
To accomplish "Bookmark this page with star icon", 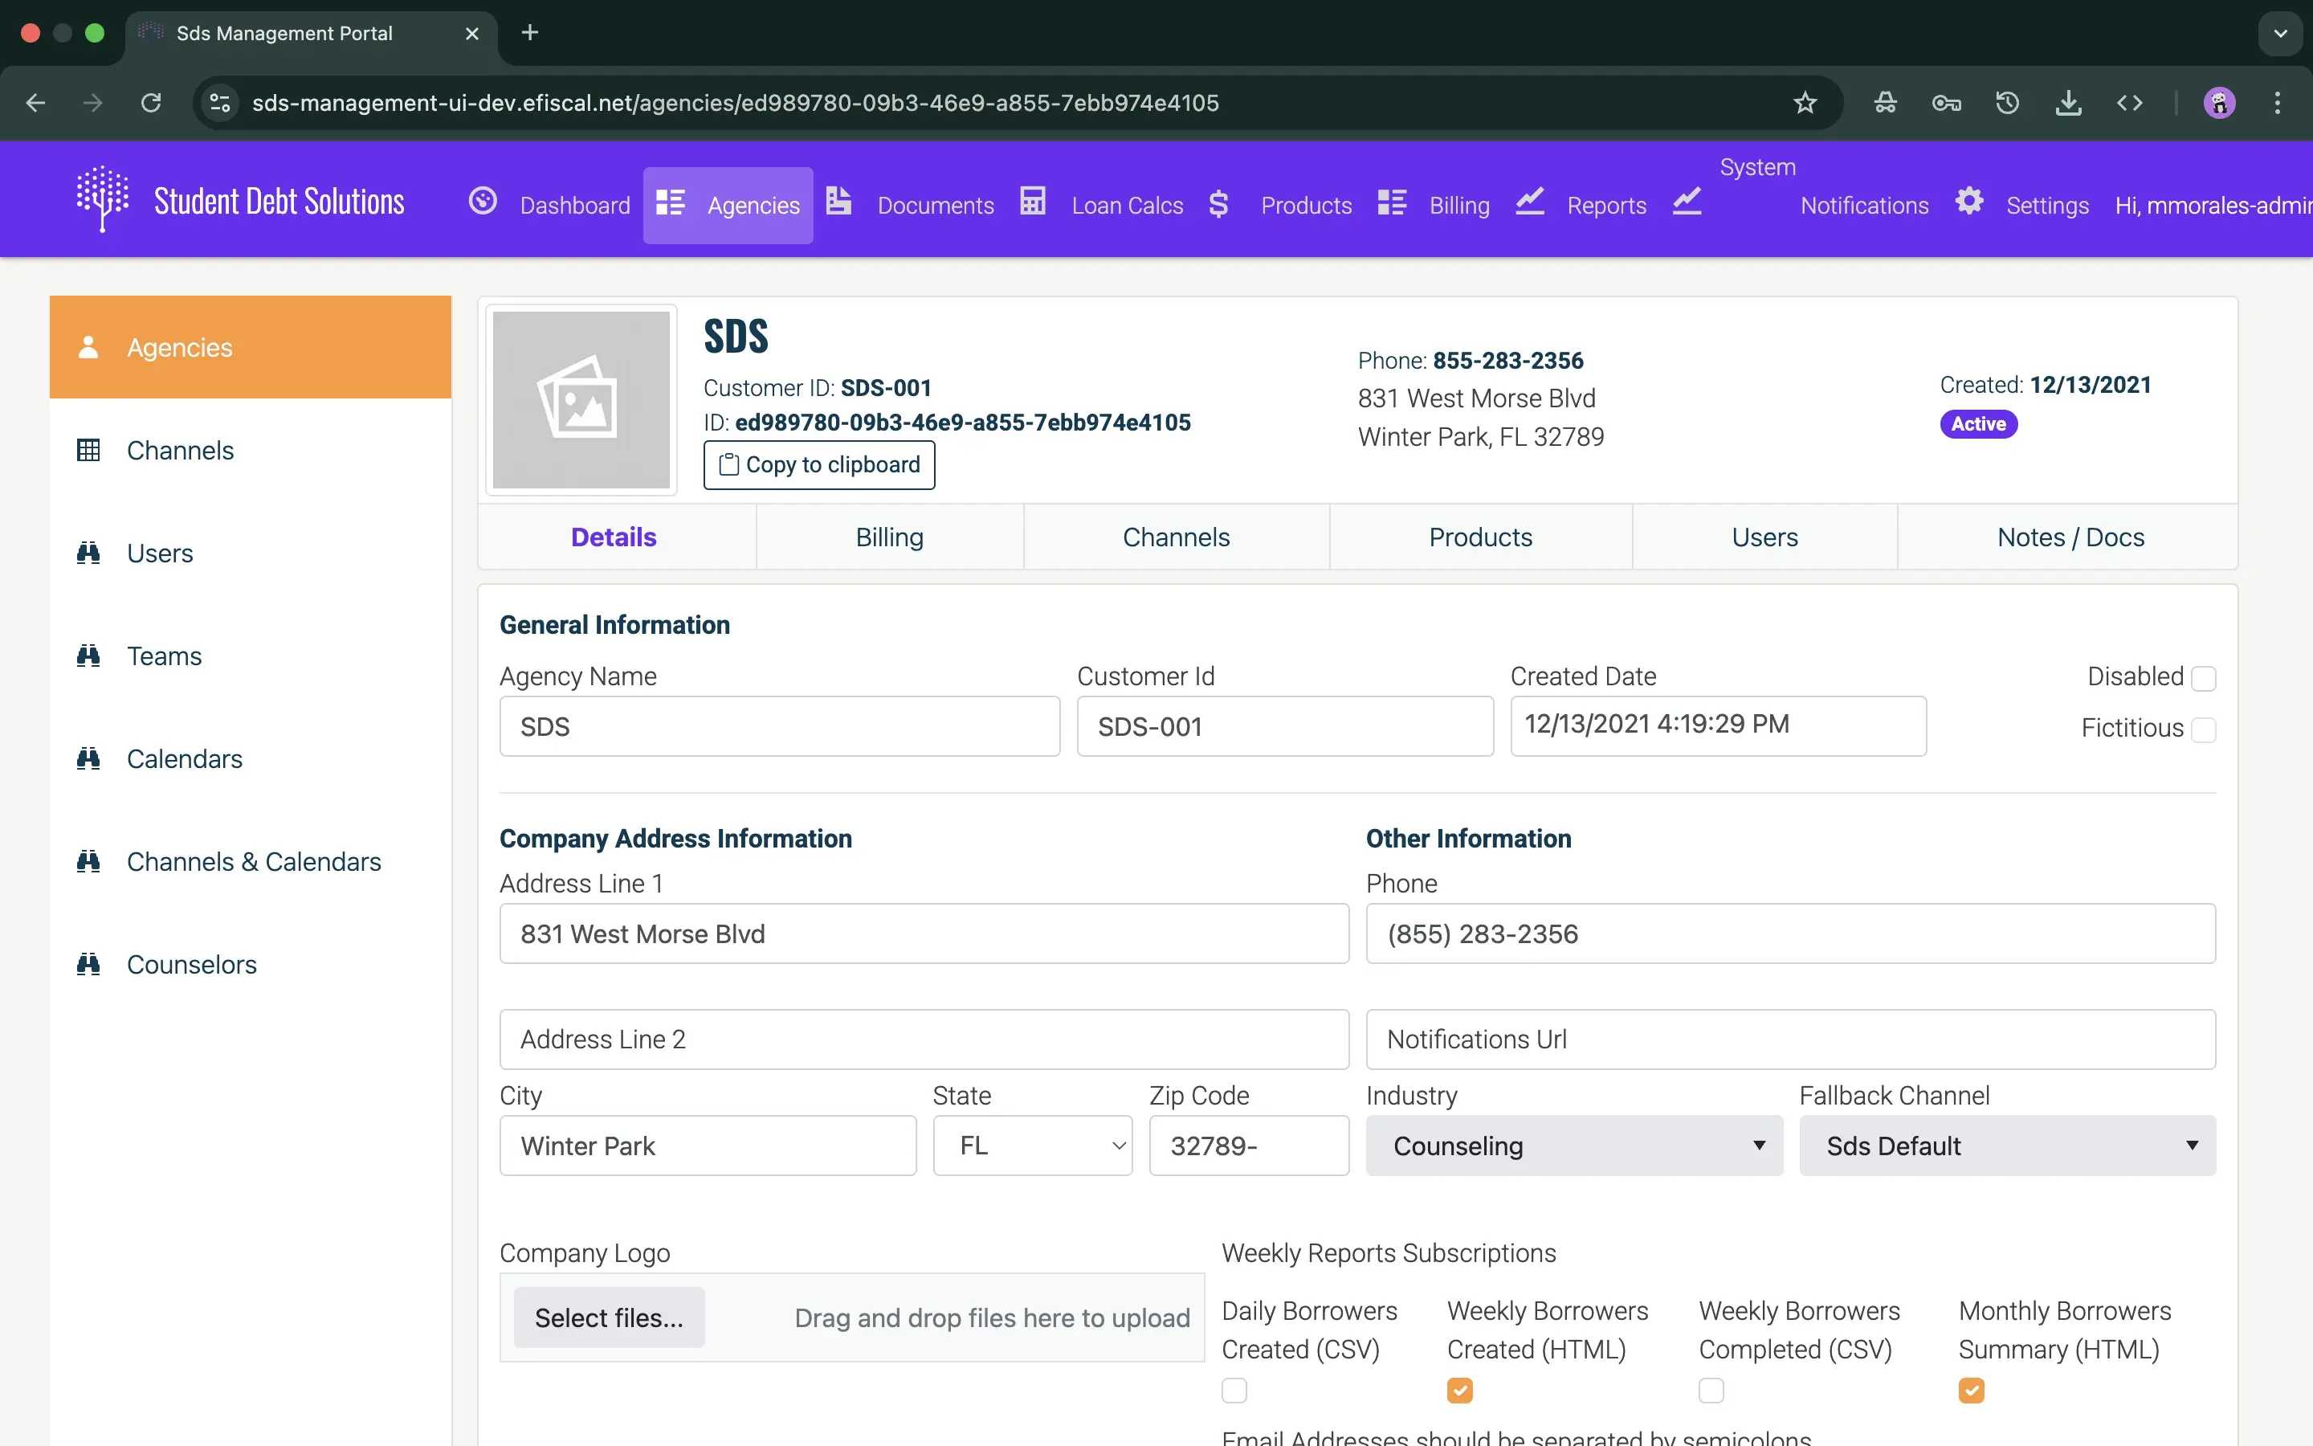I will pos(1805,102).
